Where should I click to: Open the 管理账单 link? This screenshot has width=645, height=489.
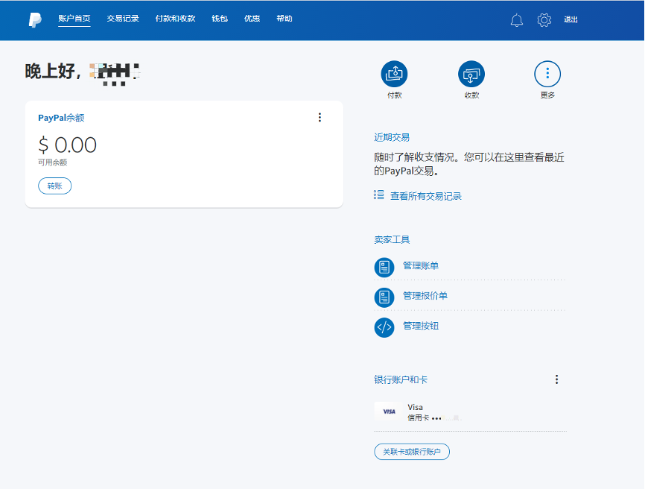pos(421,265)
